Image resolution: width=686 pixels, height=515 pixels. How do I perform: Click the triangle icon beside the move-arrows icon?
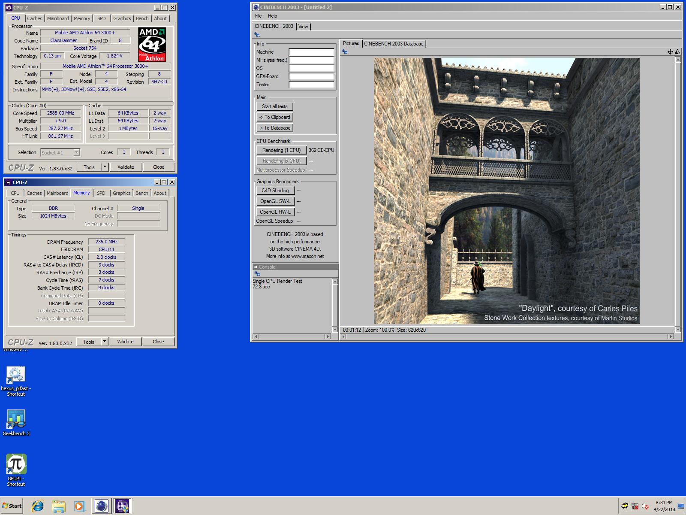tap(677, 52)
